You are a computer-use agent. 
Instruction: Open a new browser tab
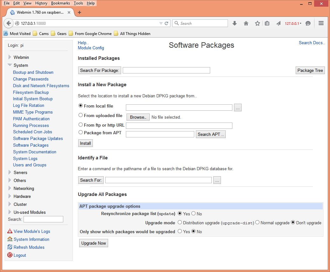pos(79,12)
